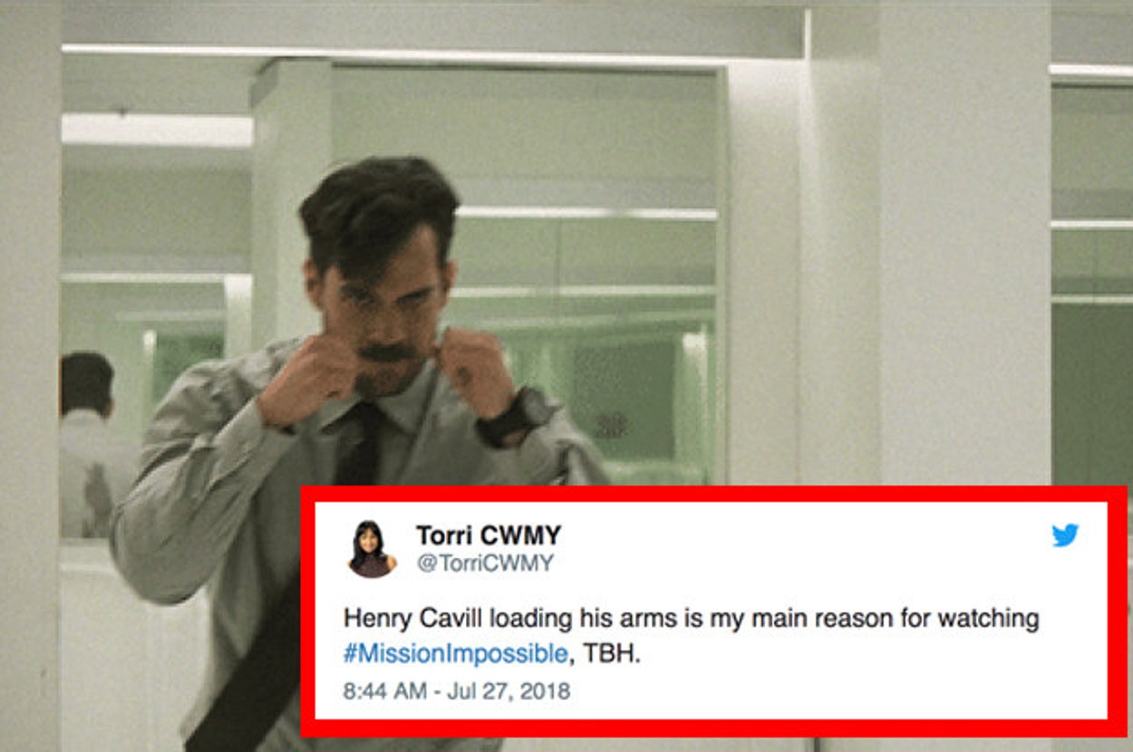Click the Torri CWMY display name
This screenshot has width=1133, height=752.
pos(489,535)
